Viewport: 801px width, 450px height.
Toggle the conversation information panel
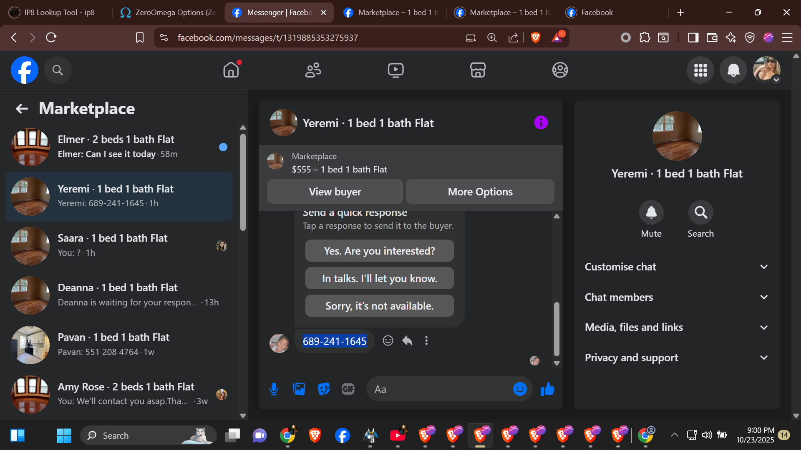(x=541, y=122)
